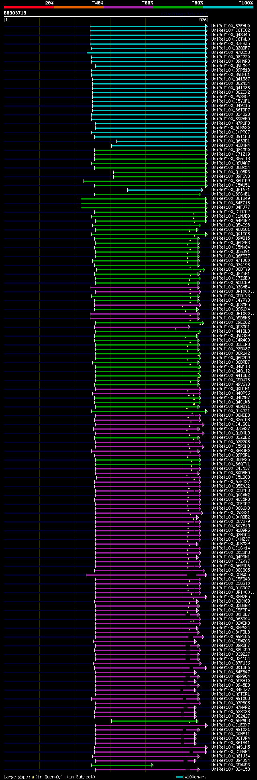Image resolution: width=257 pixels, height=780 pixels.
Task: Select the UniRef100_C5WW53 label
Action: [230, 765]
